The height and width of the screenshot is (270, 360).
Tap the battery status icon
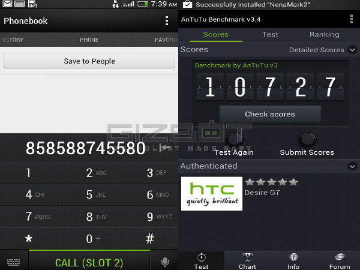coord(143,4)
